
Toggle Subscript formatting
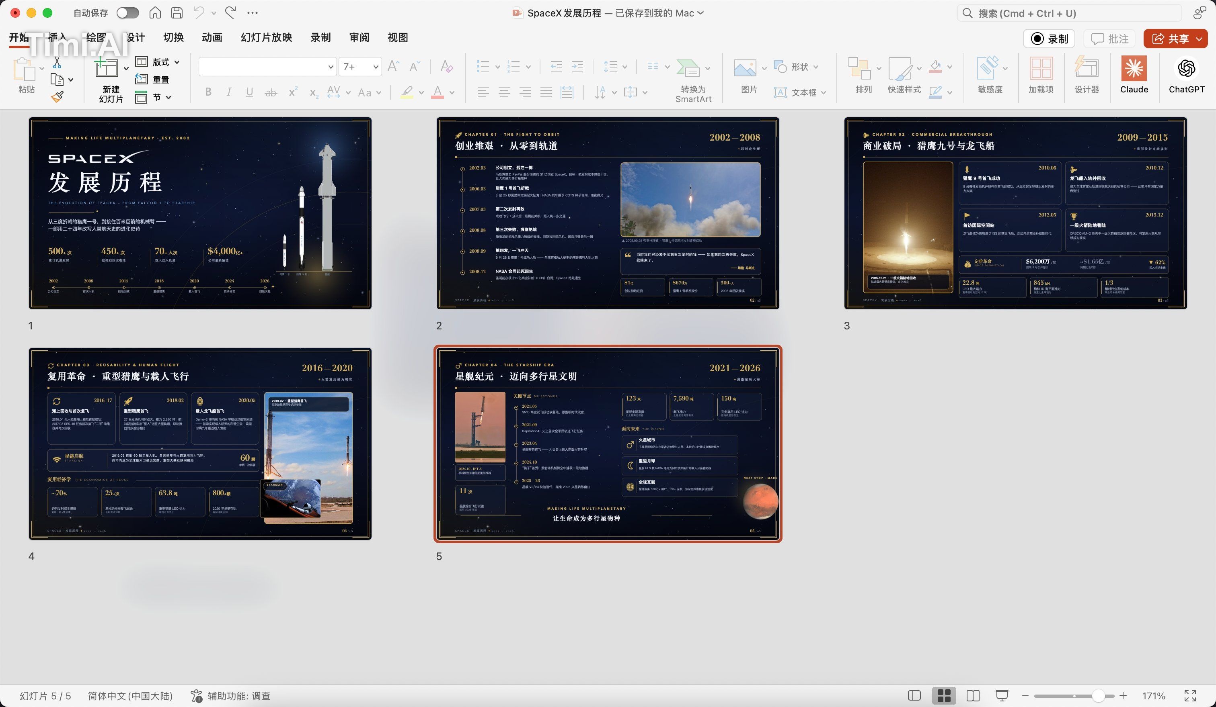click(x=314, y=93)
